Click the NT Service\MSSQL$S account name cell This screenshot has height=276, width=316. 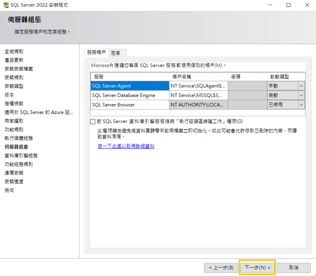coord(199,96)
